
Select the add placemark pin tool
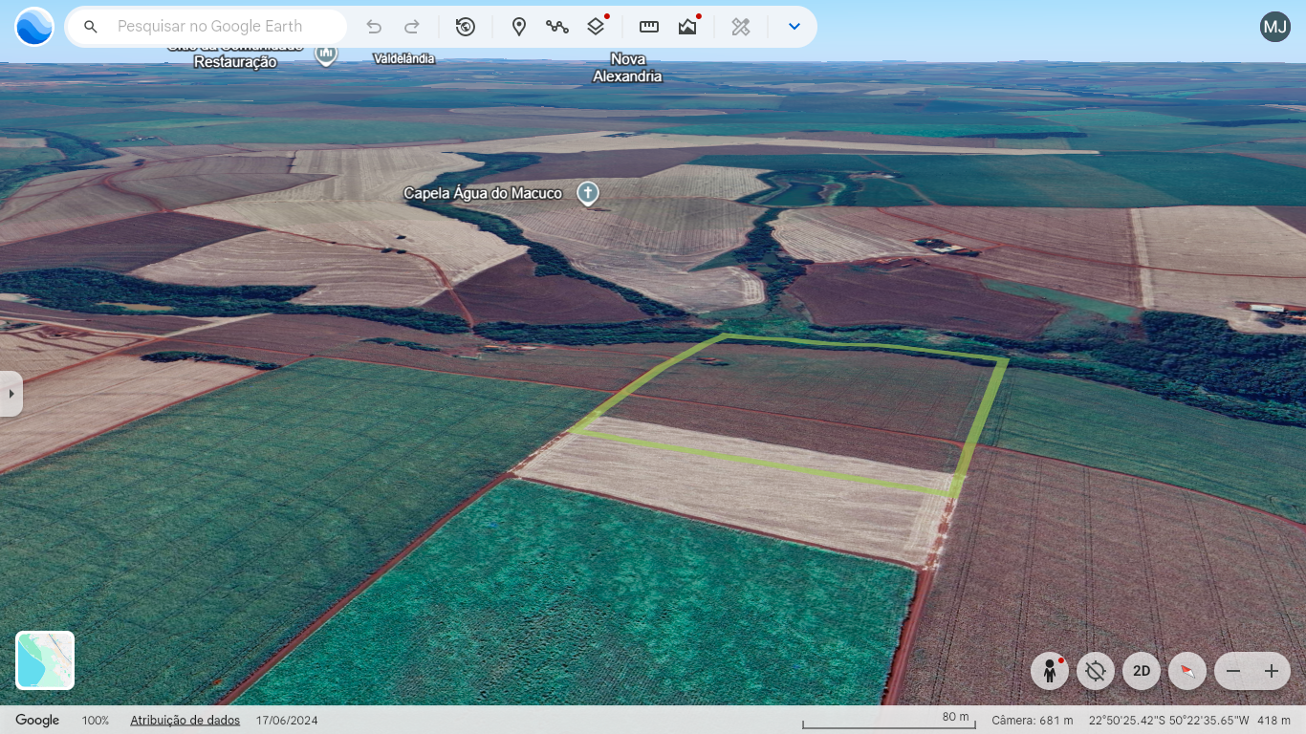(x=519, y=27)
